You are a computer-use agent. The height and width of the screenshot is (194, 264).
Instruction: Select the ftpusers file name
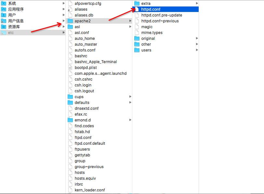[82, 149]
